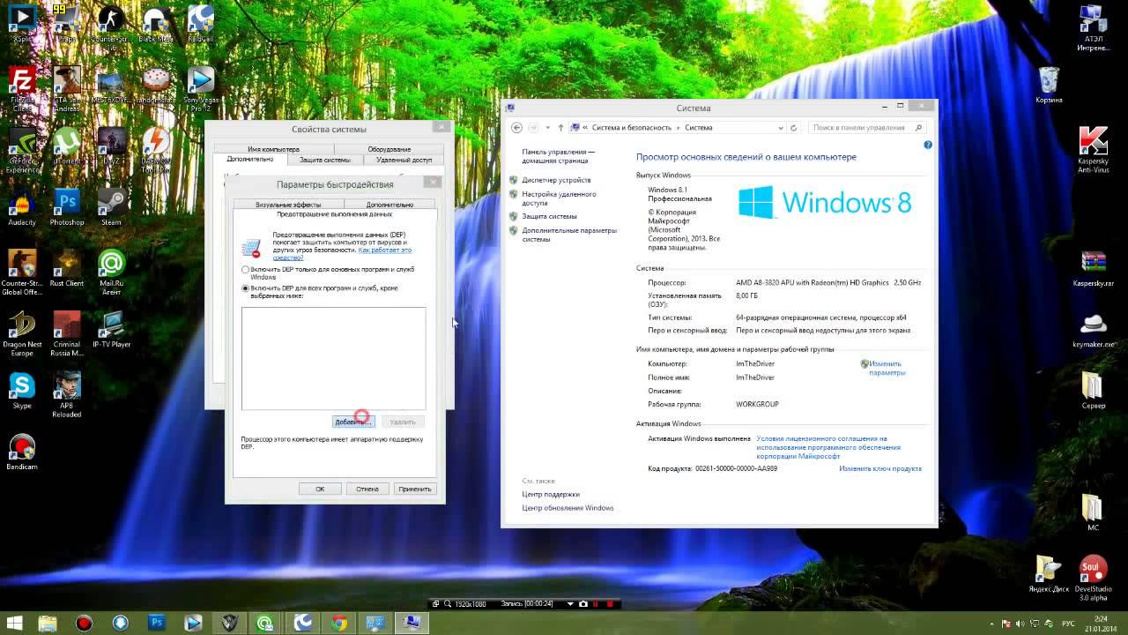Open the Корзина recycle bin

pos(1049,85)
